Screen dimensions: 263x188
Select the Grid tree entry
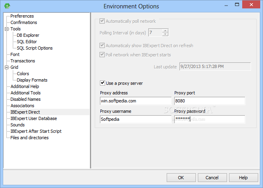click(14, 67)
